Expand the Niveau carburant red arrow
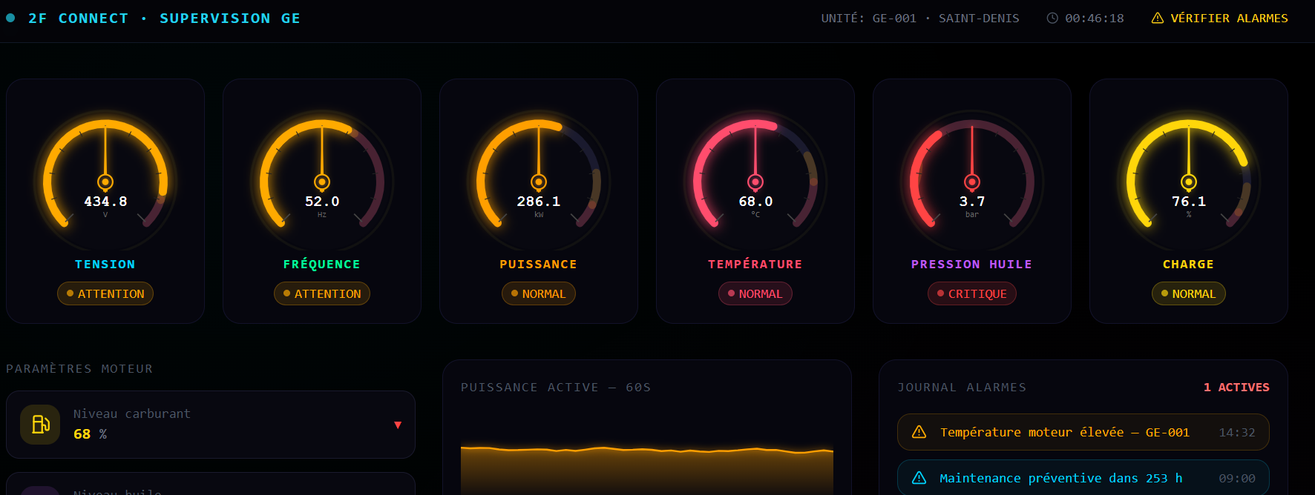The height and width of the screenshot is (495, 1315). (x=398, y=425)
